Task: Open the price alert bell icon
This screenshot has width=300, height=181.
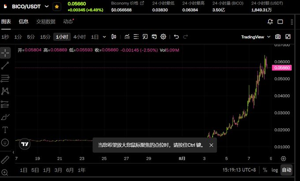Action: [x=270, y=22]
